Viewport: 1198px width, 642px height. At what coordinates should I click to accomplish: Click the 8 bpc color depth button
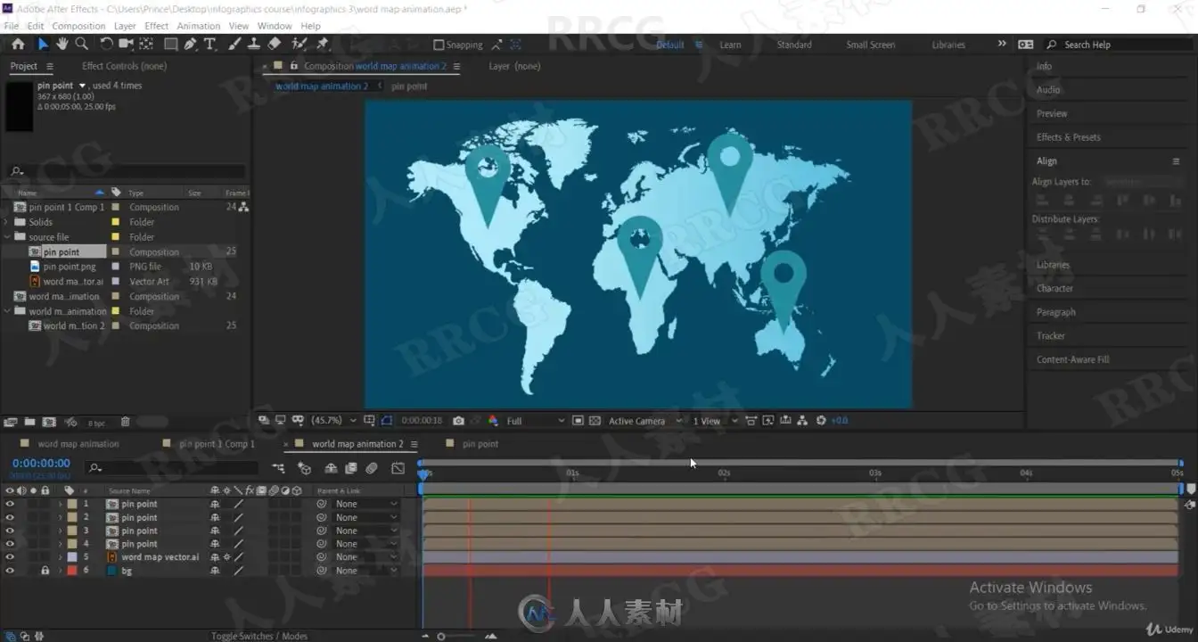click(x=96, y=423)
